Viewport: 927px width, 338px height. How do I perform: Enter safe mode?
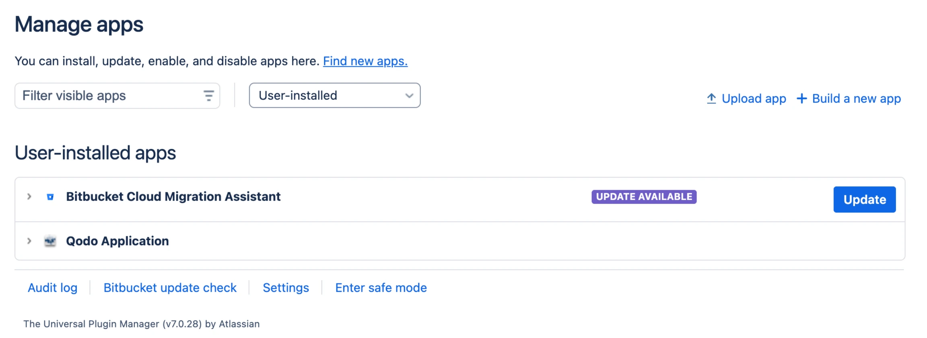point(381,288)
